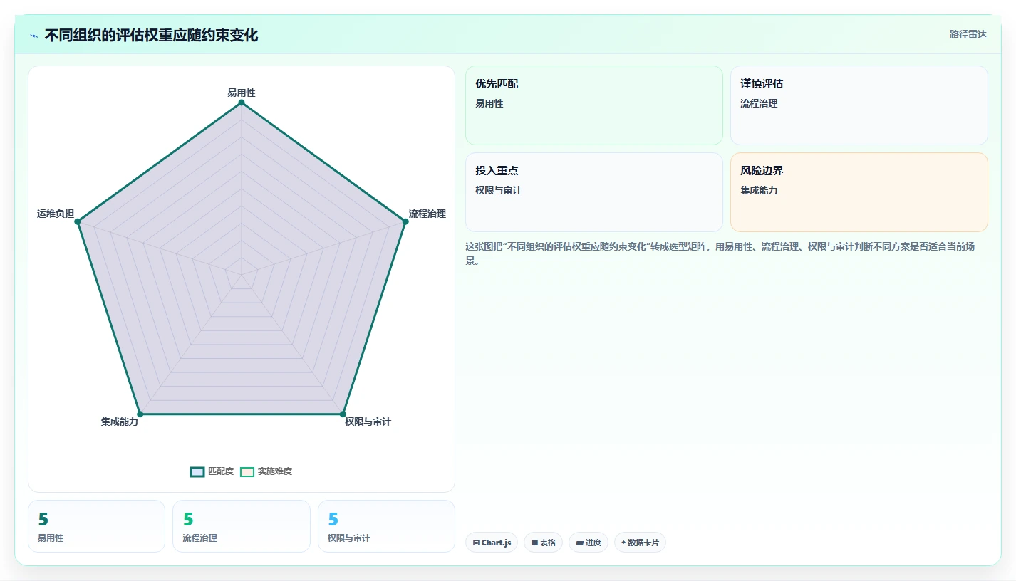
Task: Select the 风险边界 card
Action: 859,192
